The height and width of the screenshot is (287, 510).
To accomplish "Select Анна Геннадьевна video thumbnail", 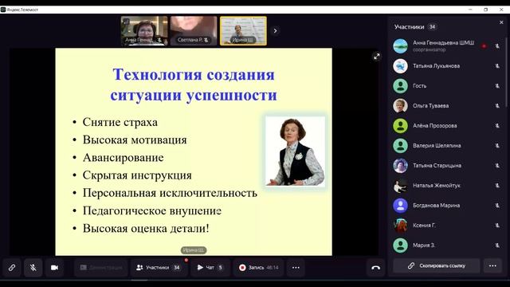I will [x=144, y=30].
